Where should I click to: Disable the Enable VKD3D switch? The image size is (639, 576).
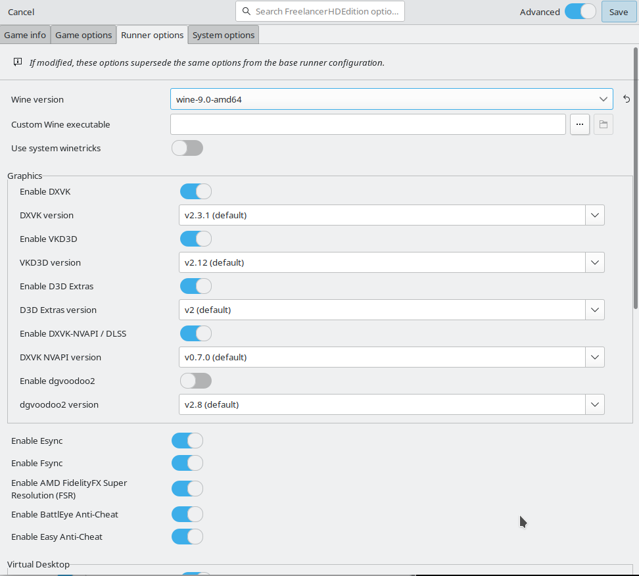tap(196, 239)
